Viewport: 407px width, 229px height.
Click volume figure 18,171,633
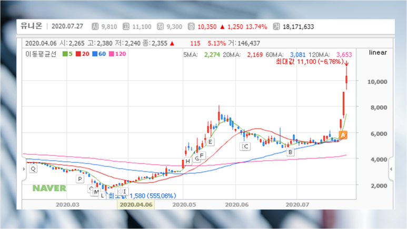click(299, 27)
